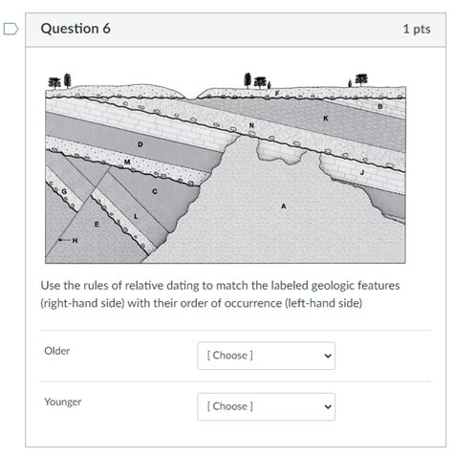Click label F on the surface layer
The width and height of the screenshot is (453, 457).
click(277, 93)
